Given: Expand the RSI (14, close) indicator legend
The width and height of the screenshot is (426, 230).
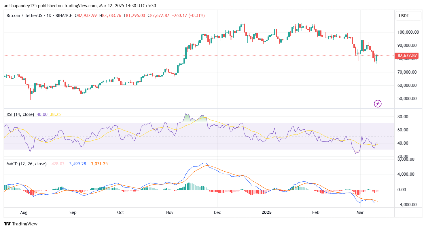Looking at the screenshot, I should point(20,114).
